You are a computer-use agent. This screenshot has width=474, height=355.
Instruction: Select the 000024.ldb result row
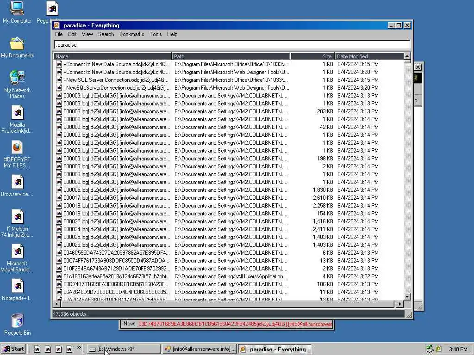229,229
